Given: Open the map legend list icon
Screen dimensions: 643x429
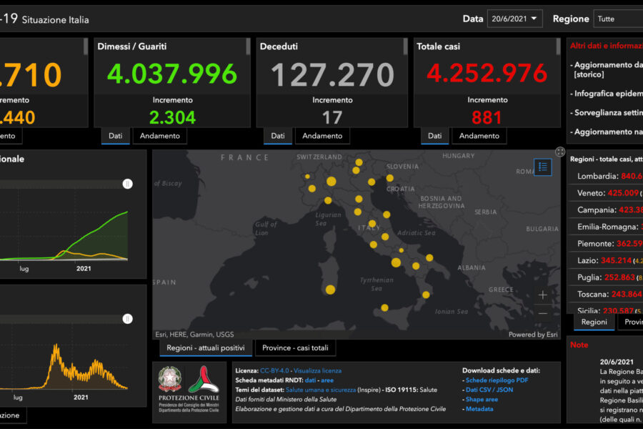Looking at the screenshot, I should [x=543, y=167].
